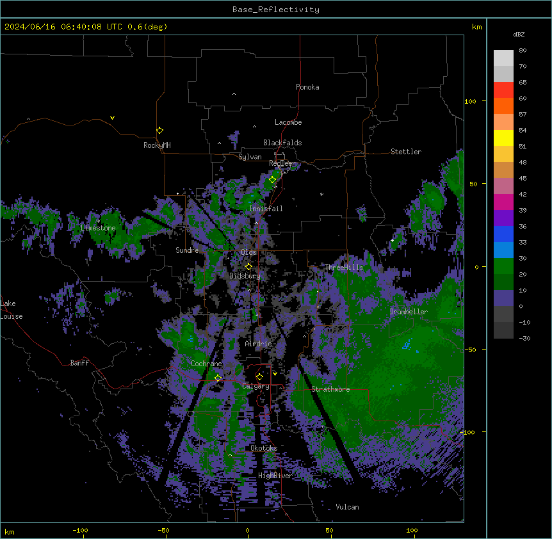
Task: Click the 80 value on the dBZ scale
Action: click(523, 51)
